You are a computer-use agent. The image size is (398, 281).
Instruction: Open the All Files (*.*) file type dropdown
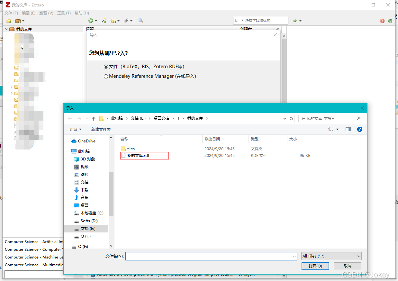(331, 256)
